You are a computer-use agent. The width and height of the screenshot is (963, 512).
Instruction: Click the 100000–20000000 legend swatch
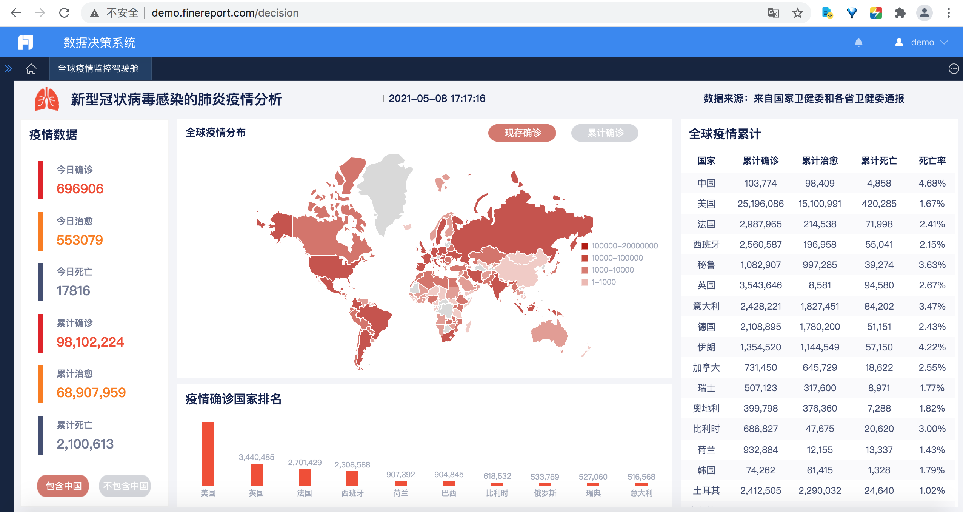click(585, 246)
